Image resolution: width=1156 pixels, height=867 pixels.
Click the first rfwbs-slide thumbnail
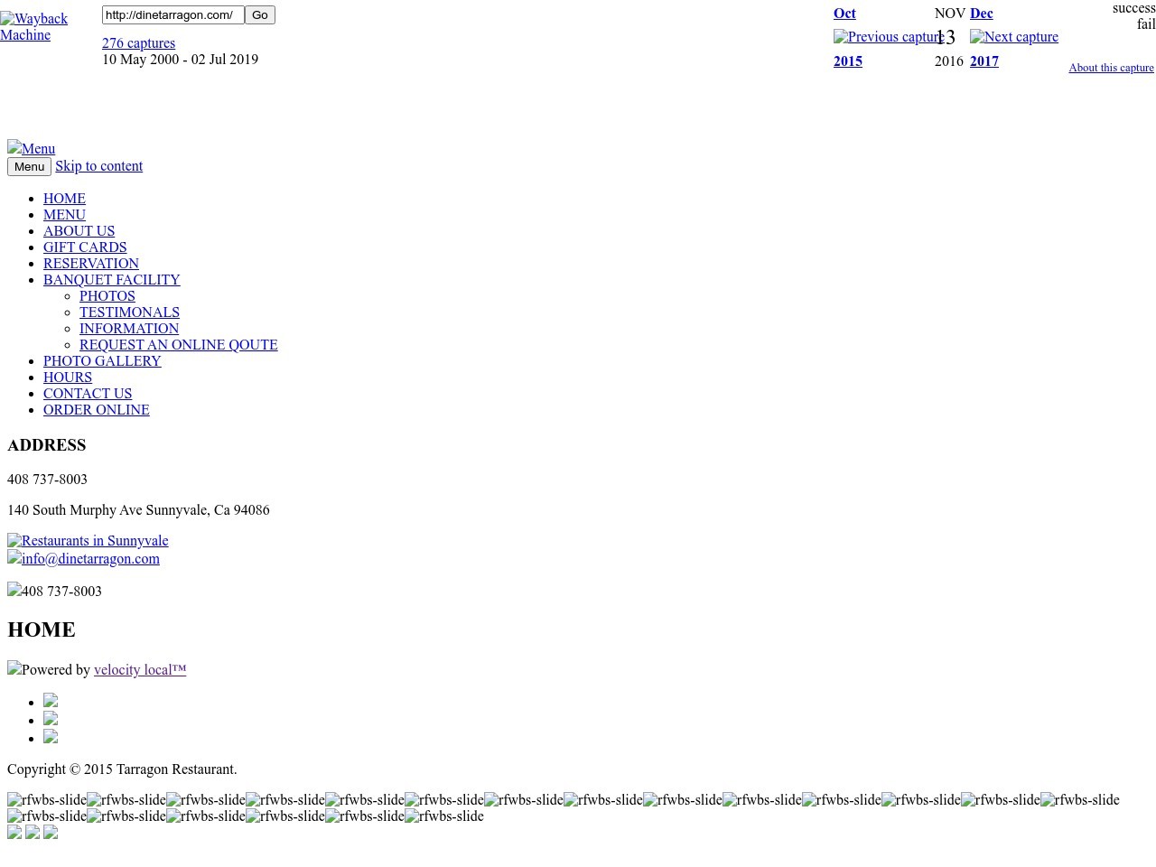point(47,800)
